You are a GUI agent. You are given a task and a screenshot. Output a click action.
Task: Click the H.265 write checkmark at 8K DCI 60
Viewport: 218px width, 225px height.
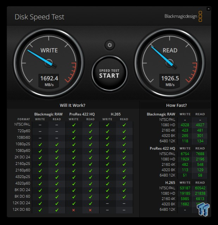coord(107,197)
